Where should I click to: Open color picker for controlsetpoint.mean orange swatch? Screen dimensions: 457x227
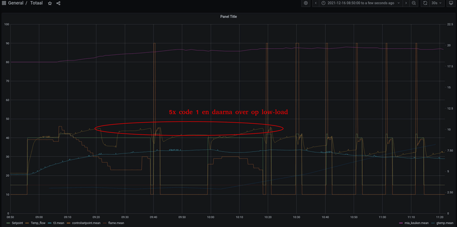(69, 223)
